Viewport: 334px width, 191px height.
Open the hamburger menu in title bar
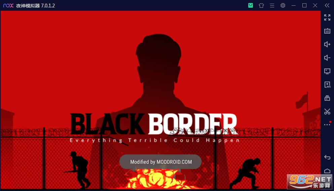point(272,5)
